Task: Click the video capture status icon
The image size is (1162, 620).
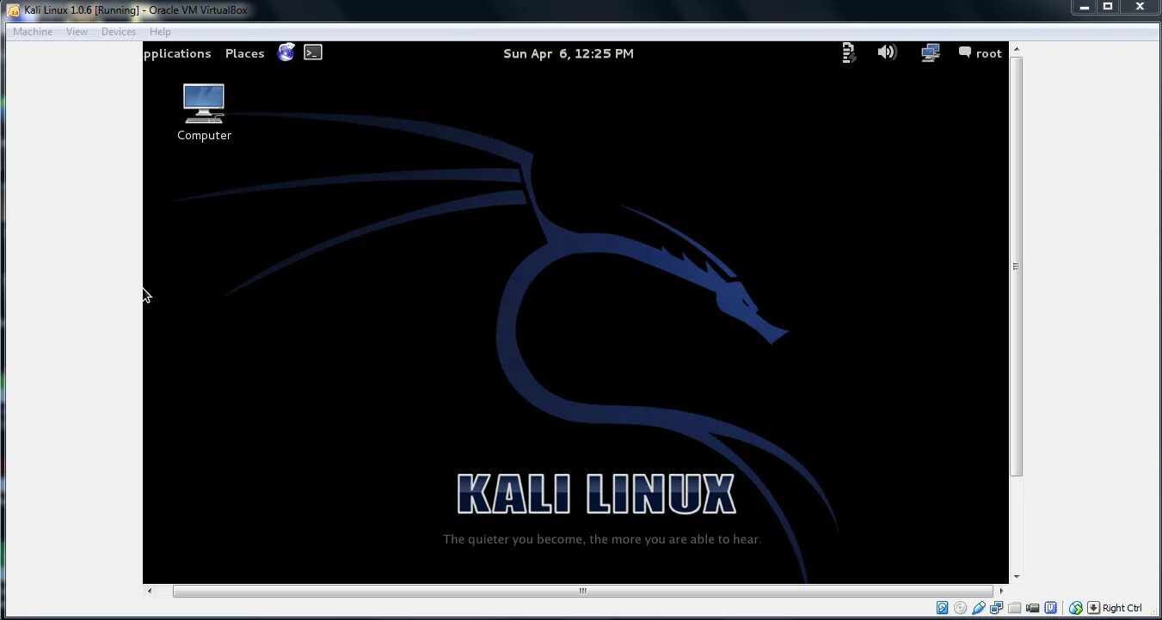Action: pos(1032,608)
